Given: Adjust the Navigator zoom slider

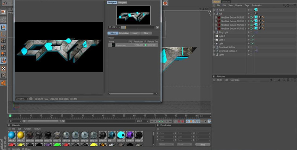Looking at the screenshot, I should point(137,27).
